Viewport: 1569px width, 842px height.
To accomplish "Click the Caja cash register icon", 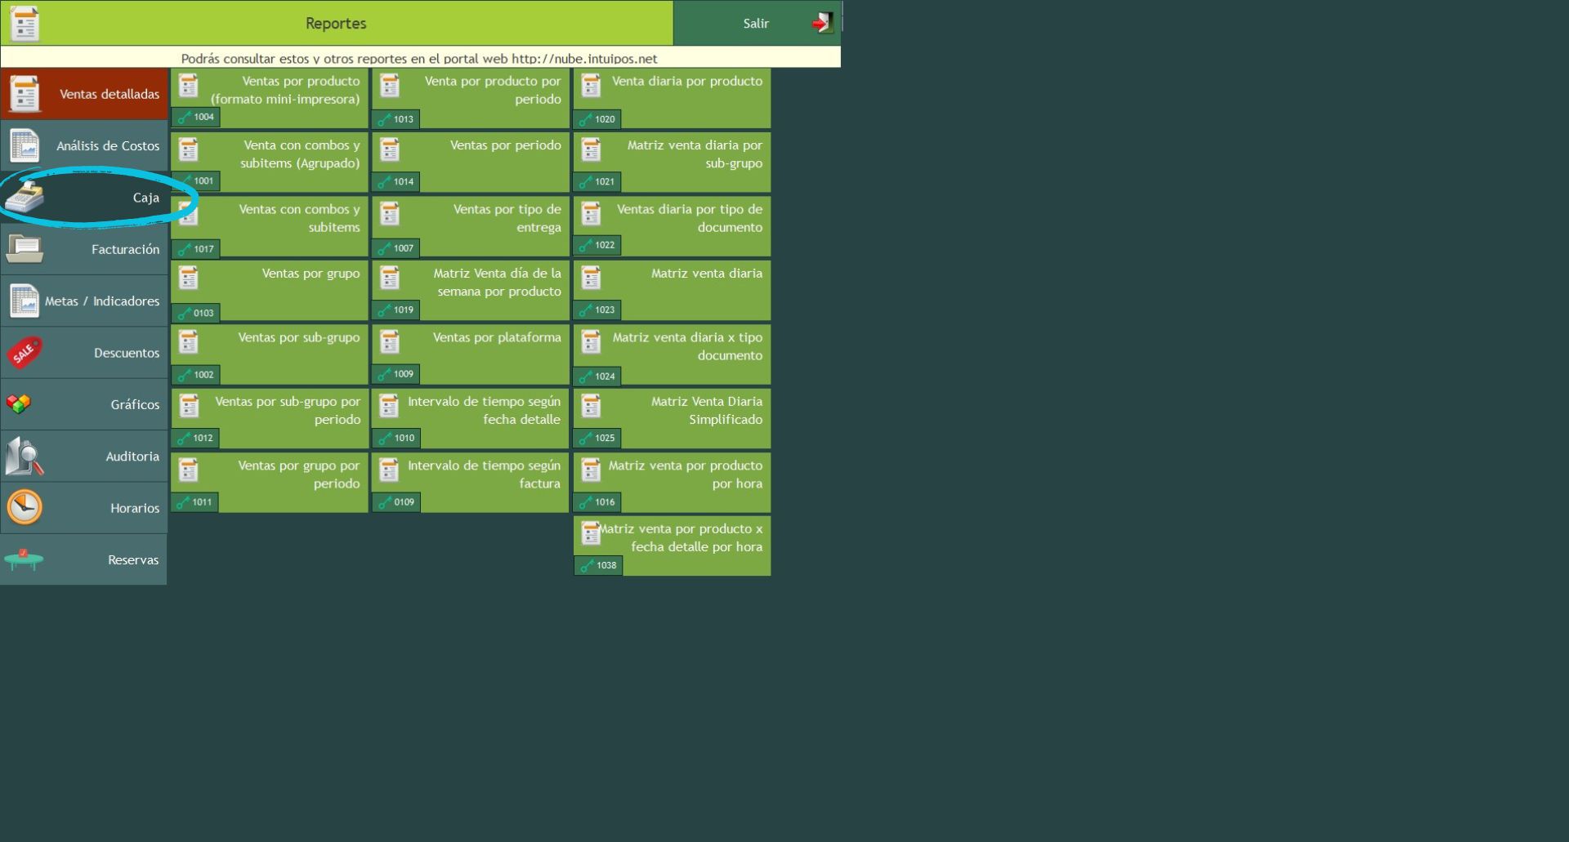I will 25,198.
